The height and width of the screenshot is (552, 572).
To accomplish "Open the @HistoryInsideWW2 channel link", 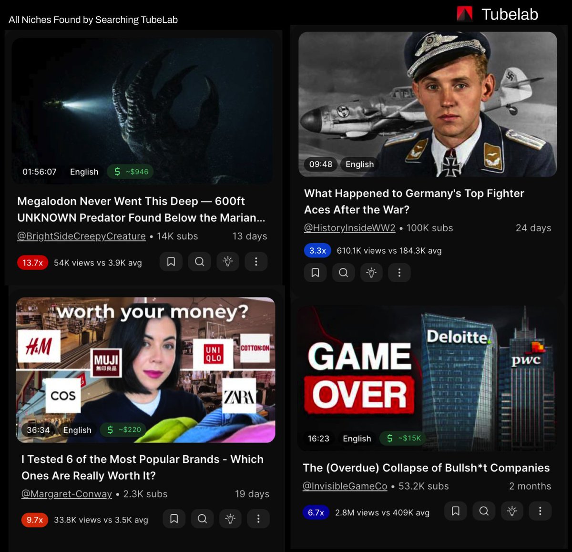I will [350, 228].
